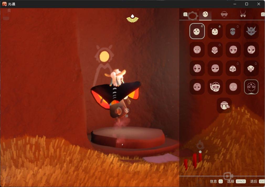The width and height of the screenshot is (265, 187).
Task: Choose the mask with tear stripes
Action: [x=197, y=50]
